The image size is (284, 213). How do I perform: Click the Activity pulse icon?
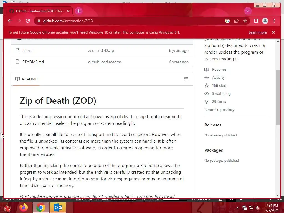(x=206, y=78)
